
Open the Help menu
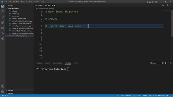[x=42, y=2]
